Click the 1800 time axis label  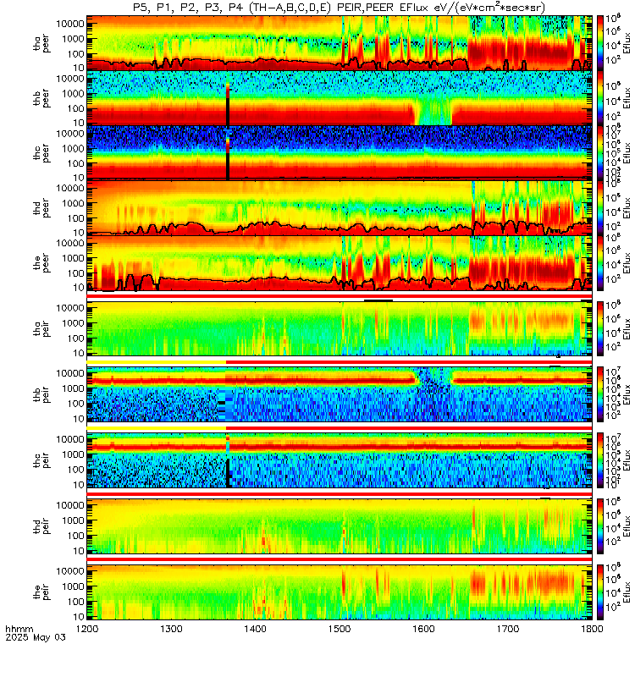pos(592,629)
